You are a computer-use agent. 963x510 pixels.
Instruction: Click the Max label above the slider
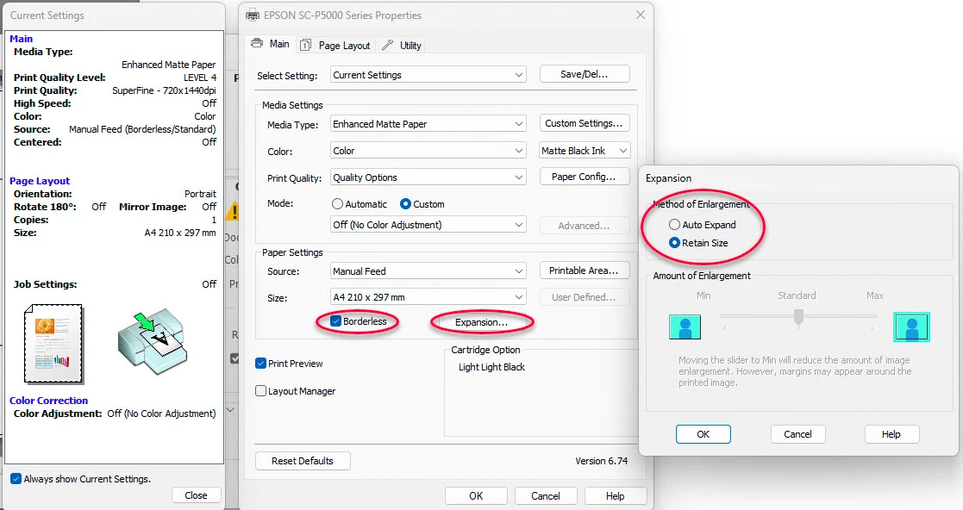875,295
